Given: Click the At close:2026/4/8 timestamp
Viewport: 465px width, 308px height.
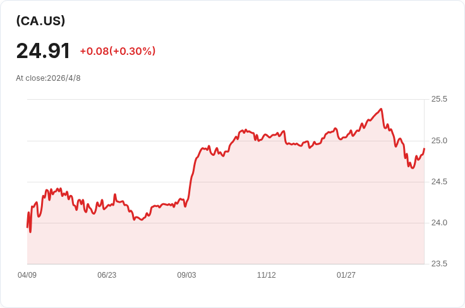Looking at the screenshot, I should pos(48,78).
